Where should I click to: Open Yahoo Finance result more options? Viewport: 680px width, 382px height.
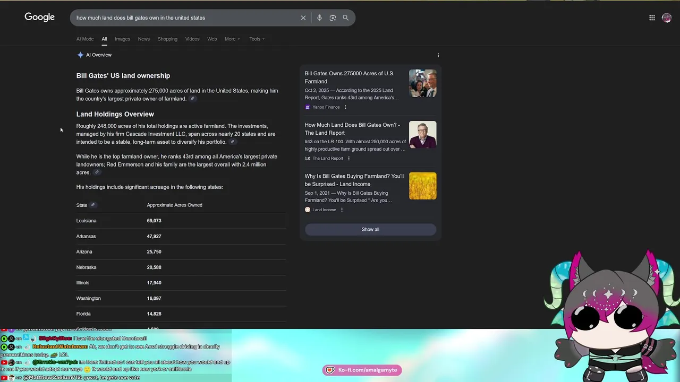coord(345,107)
